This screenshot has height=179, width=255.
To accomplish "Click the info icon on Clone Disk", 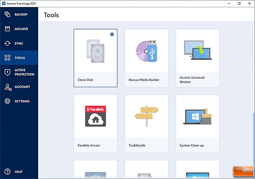I will pos(112,34).
